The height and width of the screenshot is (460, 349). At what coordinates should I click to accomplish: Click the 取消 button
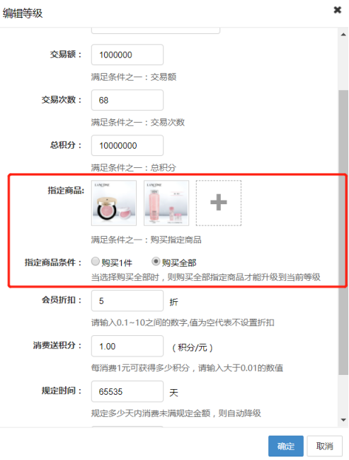pyautogui.click(x=324, y=446)
